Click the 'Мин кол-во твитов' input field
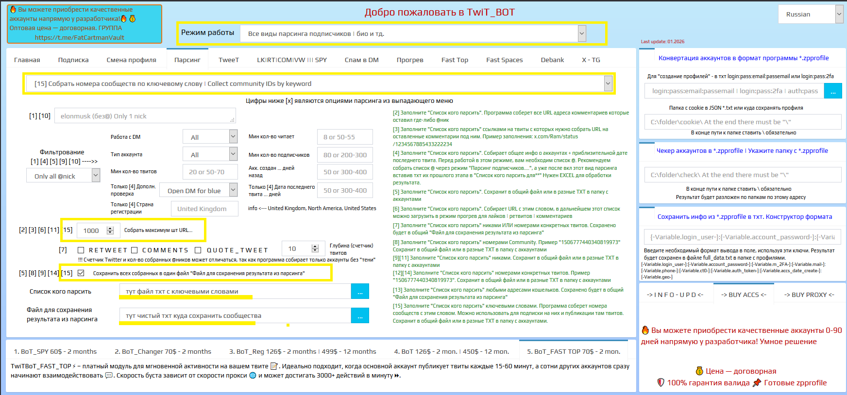 (210, 172)
